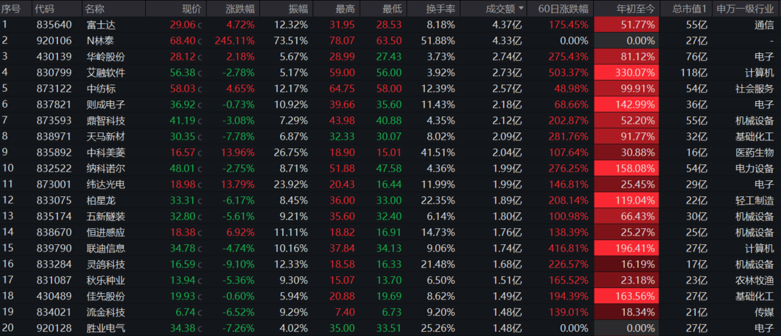This screenshot has height=336, width=781.
Task: Select stock name 天马新材
Action: click(105, 136)
